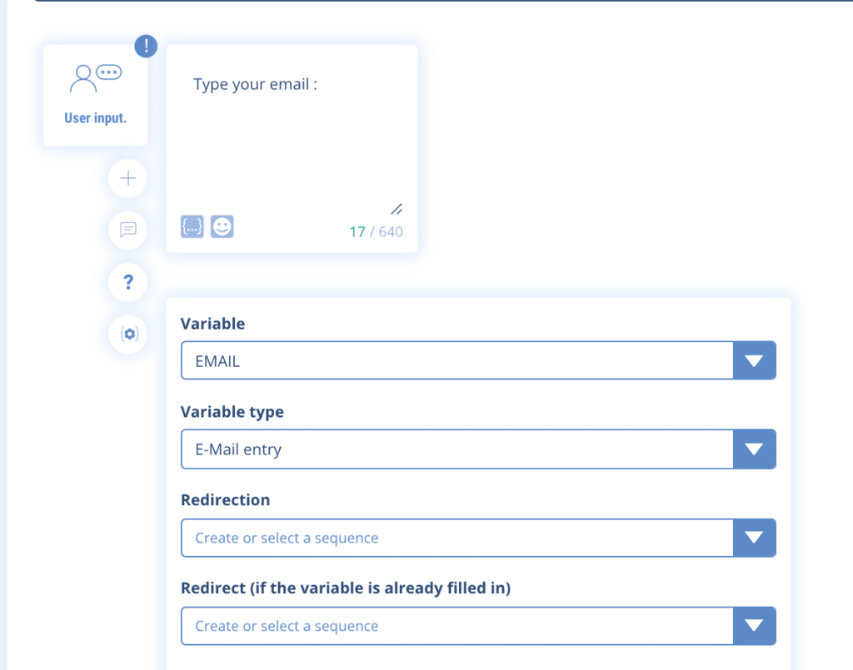The image size is (853, 670).
Task: Open the Redirection dropdown arrow
Action: tap(754, 538)
